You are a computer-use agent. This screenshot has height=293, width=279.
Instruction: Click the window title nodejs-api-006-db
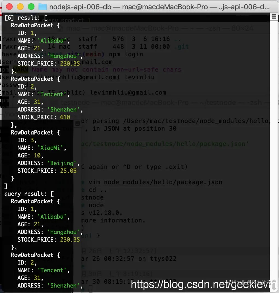80,7
